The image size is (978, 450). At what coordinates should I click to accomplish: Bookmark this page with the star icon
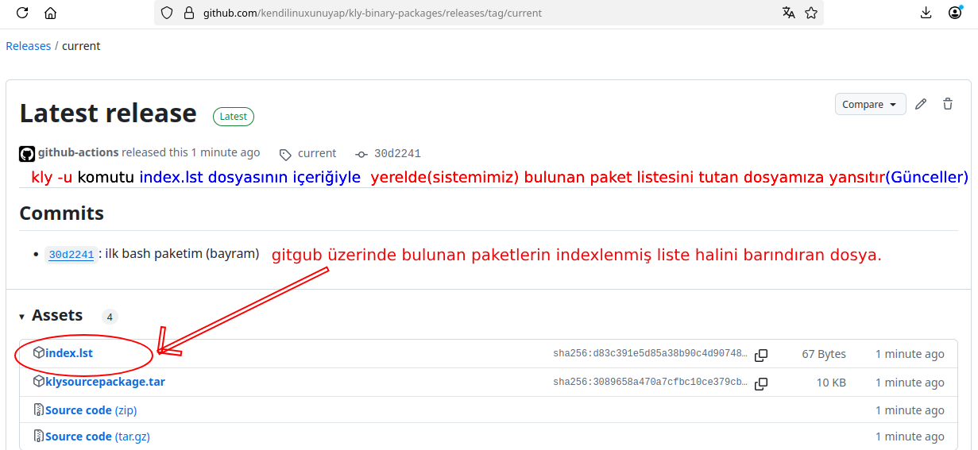pos(811,13)
